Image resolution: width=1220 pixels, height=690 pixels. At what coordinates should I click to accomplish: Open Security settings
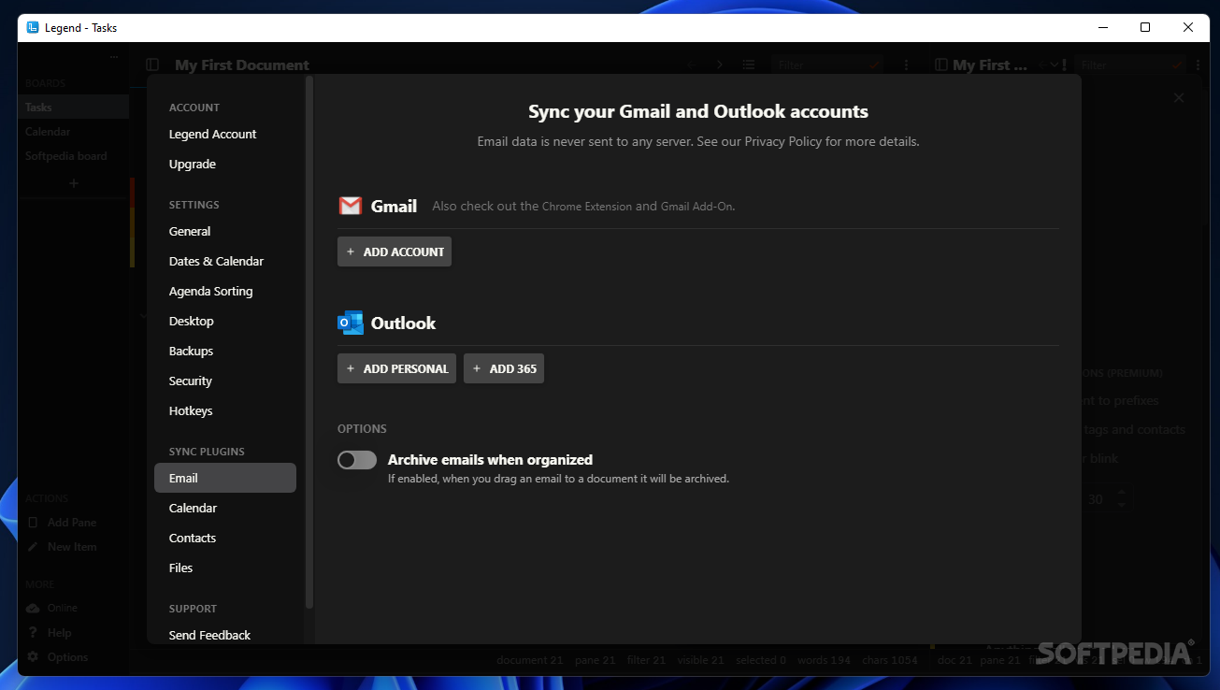coord(190,381)
